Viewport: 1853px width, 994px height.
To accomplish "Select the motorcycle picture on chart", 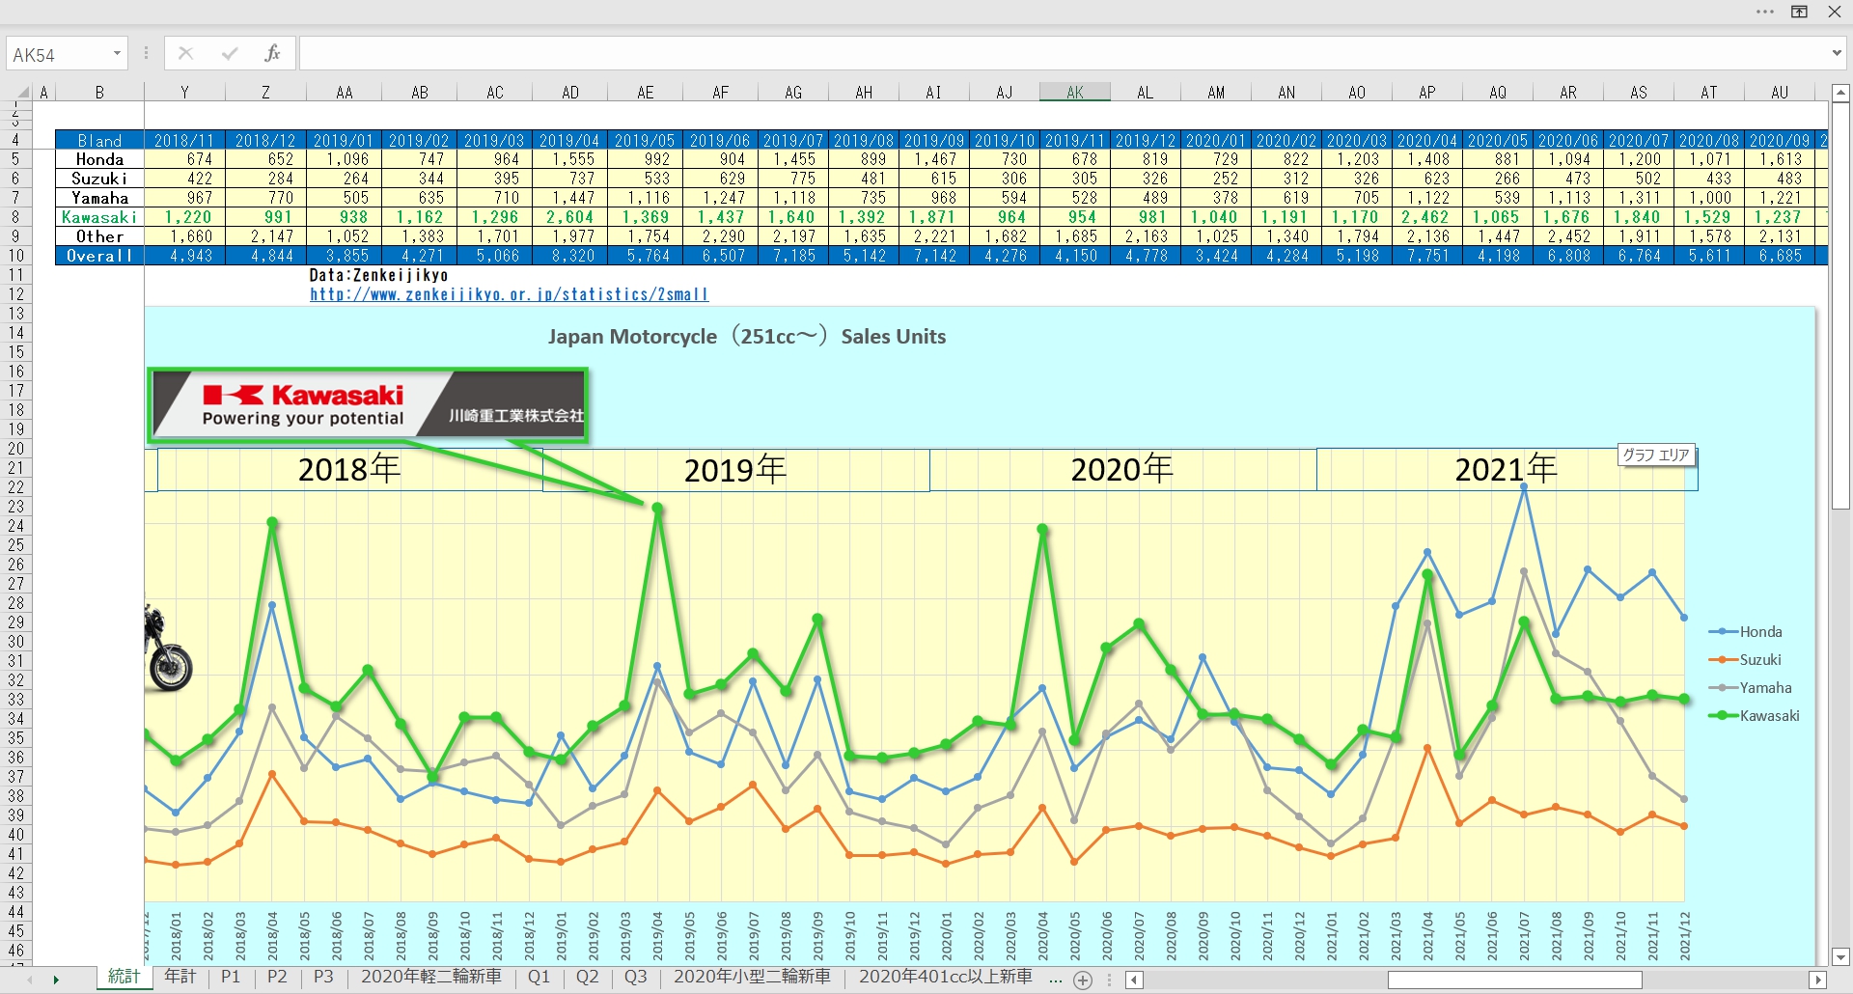I will click(x=168, y=647).
